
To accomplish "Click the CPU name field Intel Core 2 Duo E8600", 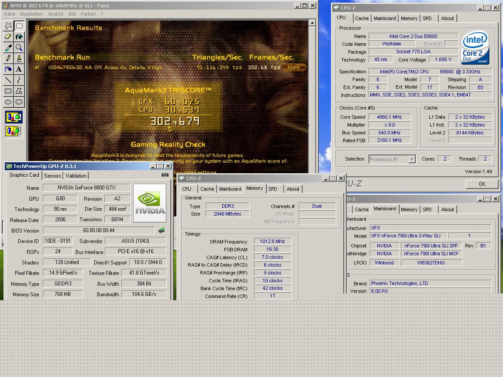I will 413,36.
